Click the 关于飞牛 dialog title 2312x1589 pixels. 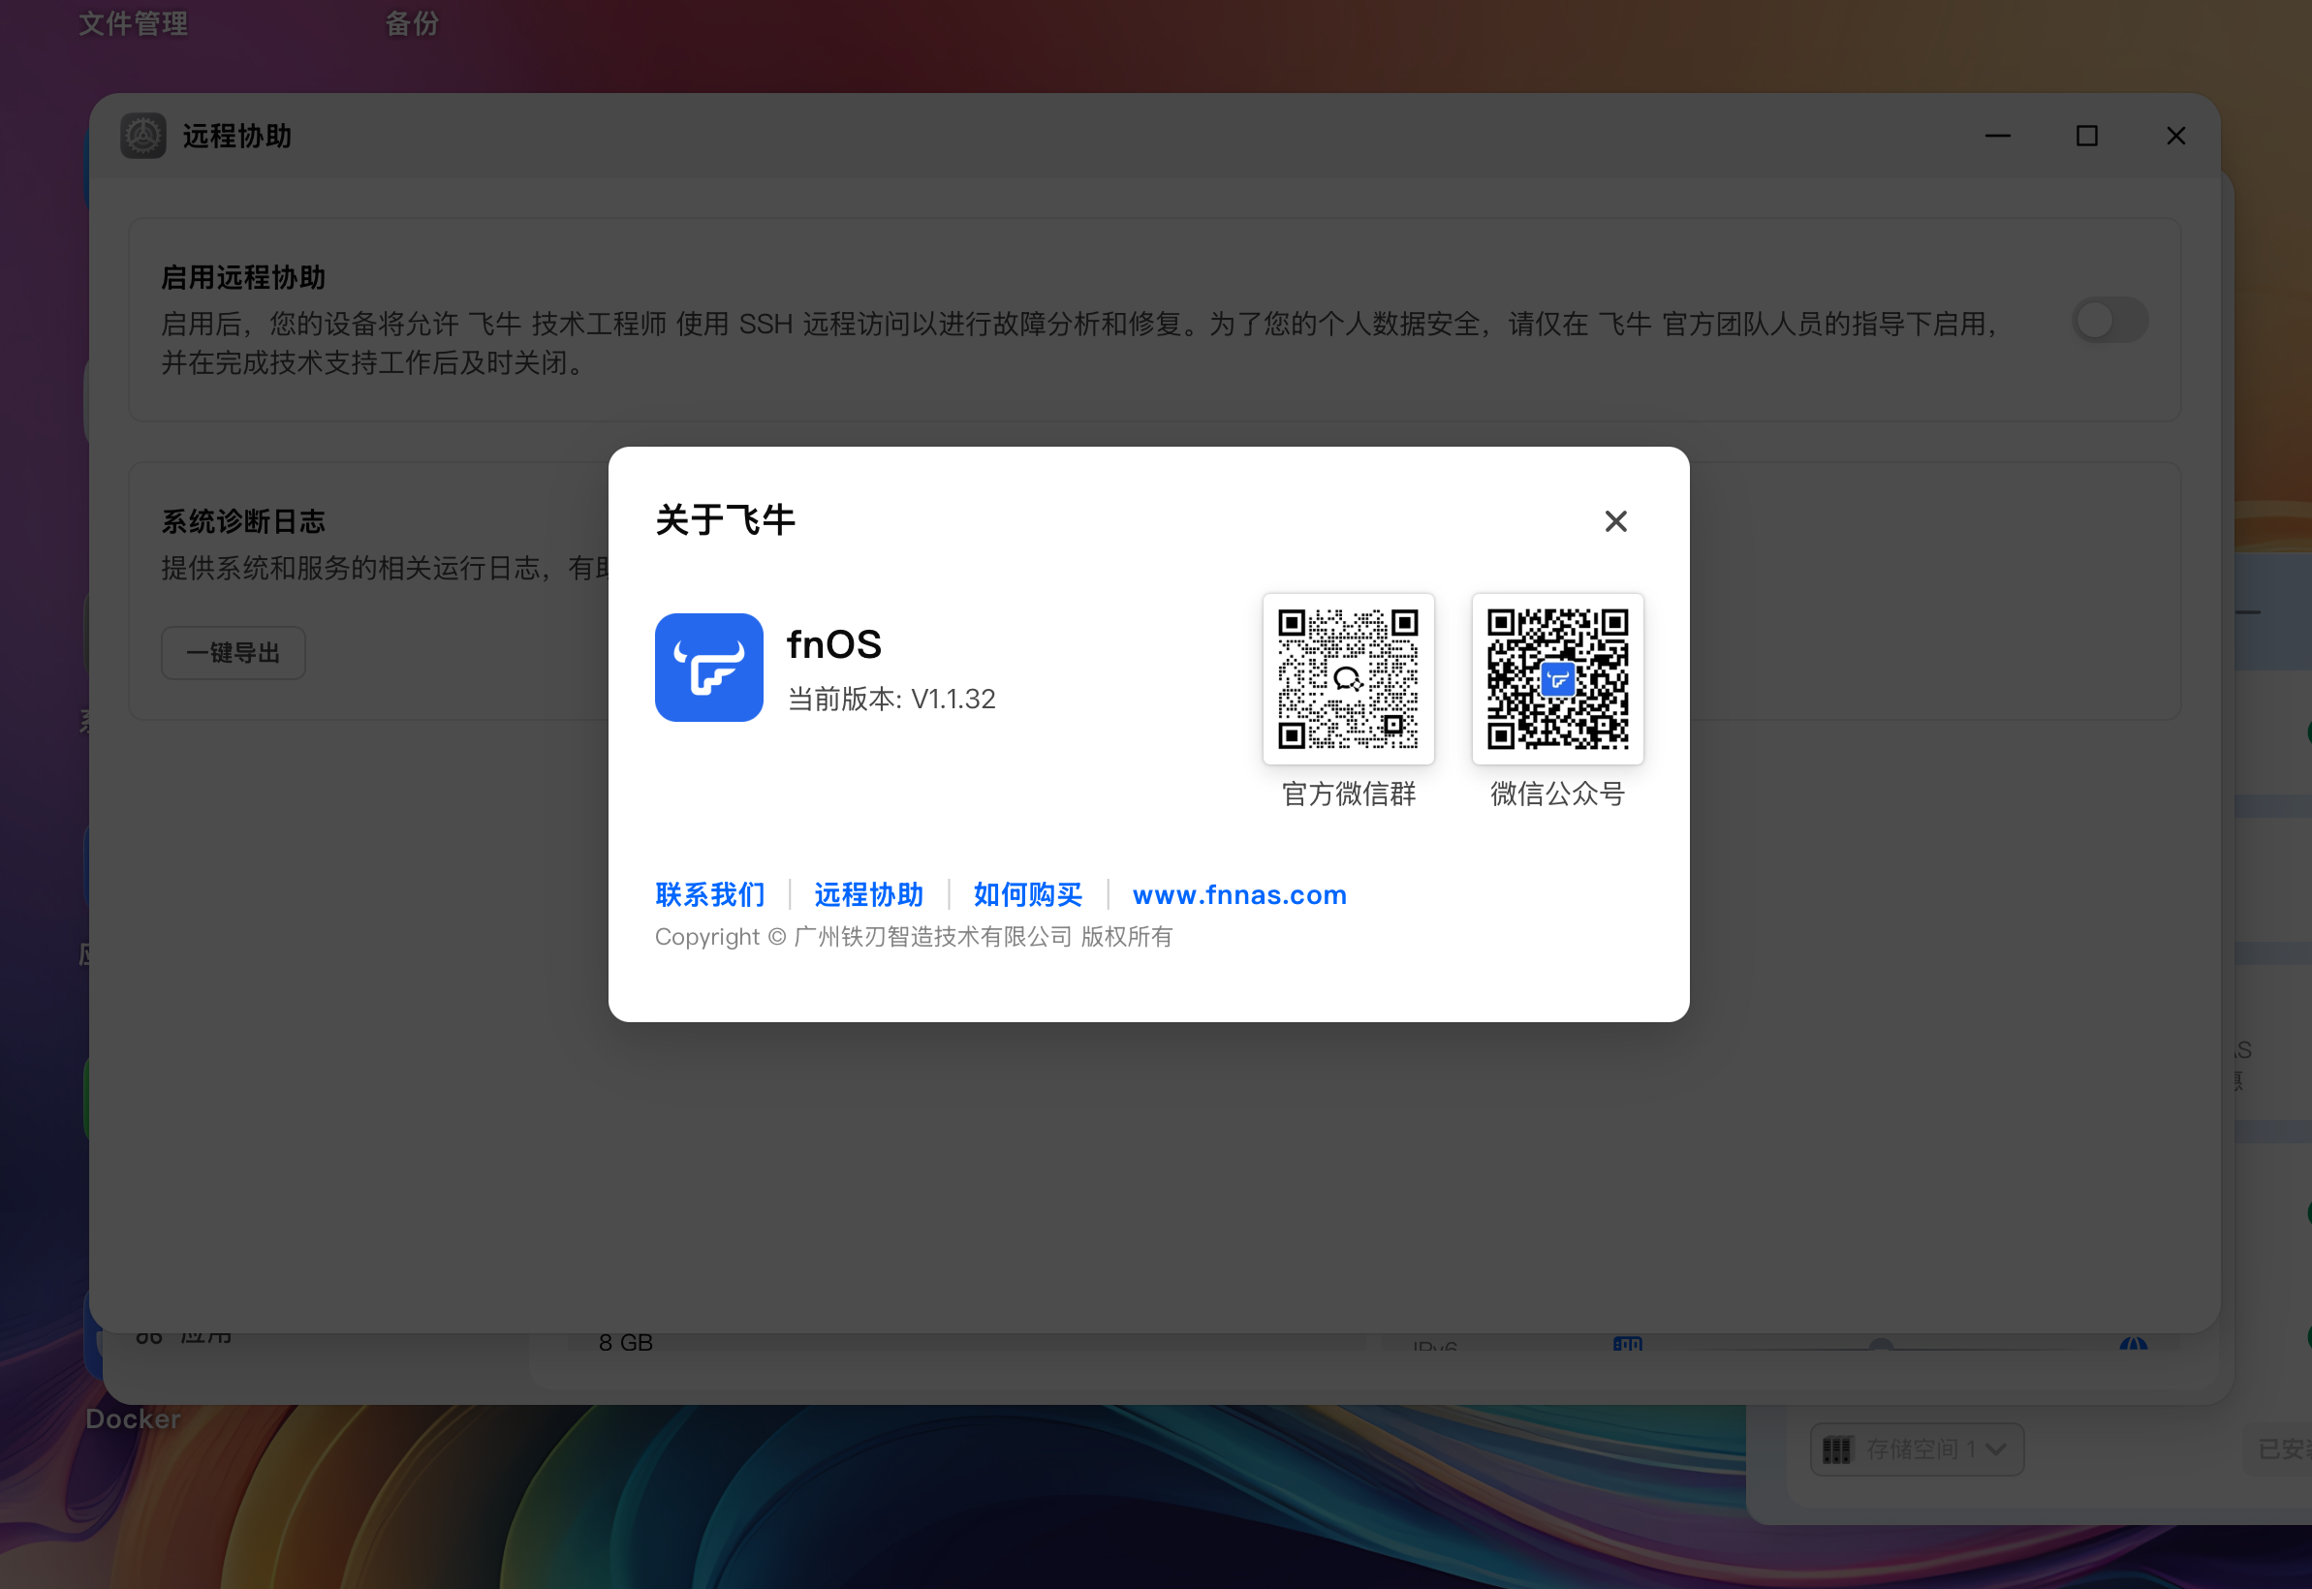[x=726, y=519]
